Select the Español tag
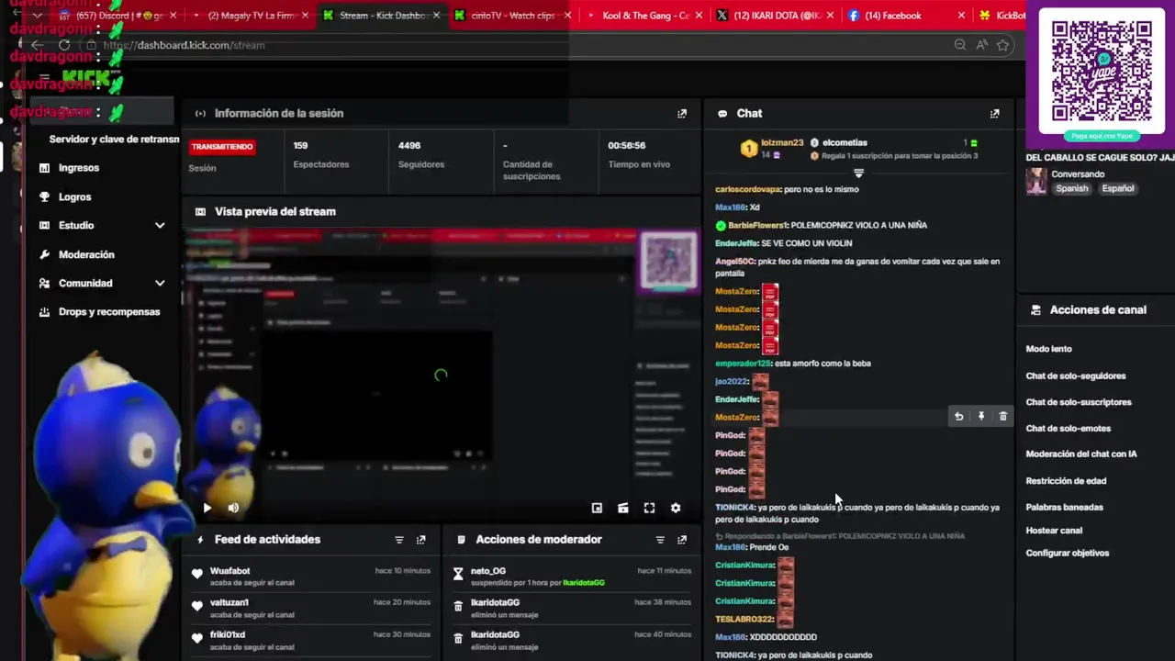Screen dimensions: 1175x661 coord(1118,188)
